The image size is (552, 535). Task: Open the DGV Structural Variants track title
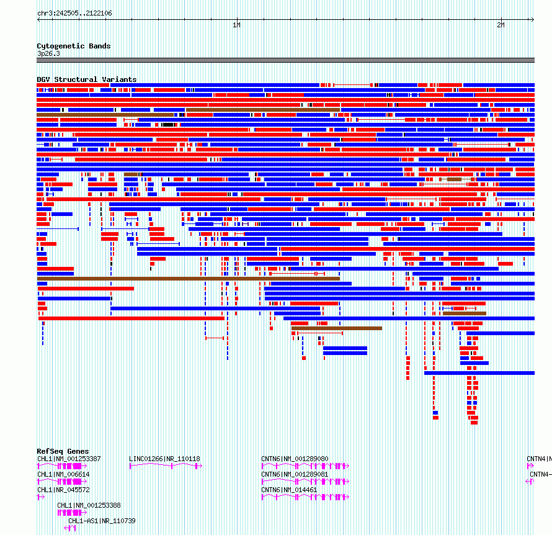pyautogui.click(x=87, y=79)
